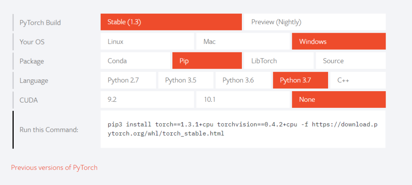Pick Python 3.6 as the language

pyautogui.click(x=243, y=80)
